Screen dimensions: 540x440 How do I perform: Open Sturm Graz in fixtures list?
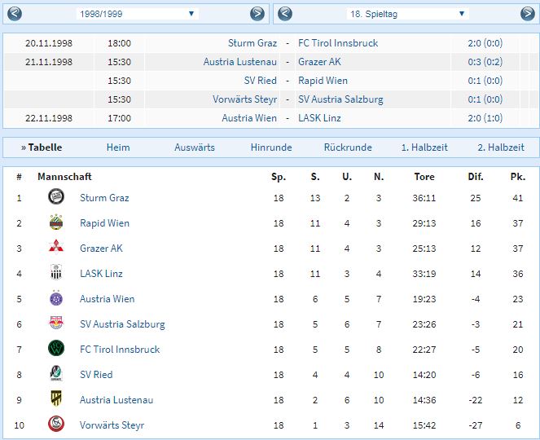[252, 43]
